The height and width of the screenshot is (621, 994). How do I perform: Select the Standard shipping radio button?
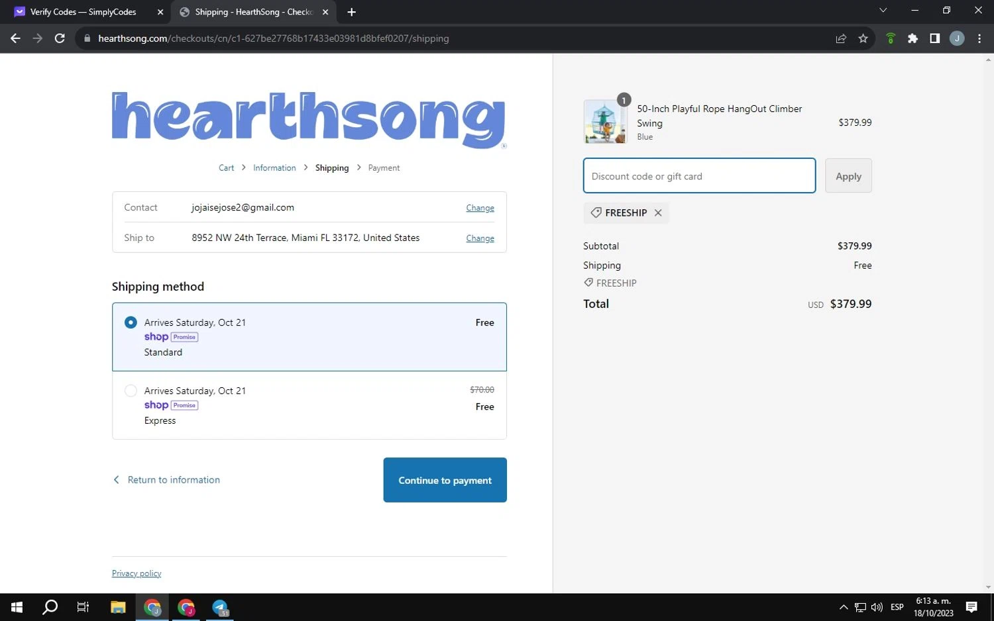click(x=131, y=322)
